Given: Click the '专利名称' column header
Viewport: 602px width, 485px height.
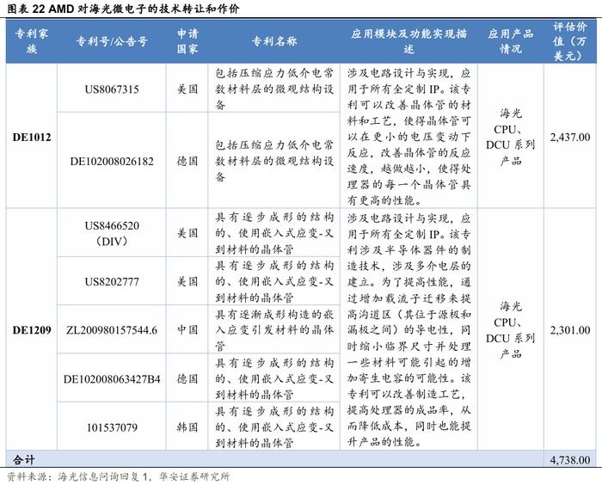Looking at the screenshot, I should point(274,41).
